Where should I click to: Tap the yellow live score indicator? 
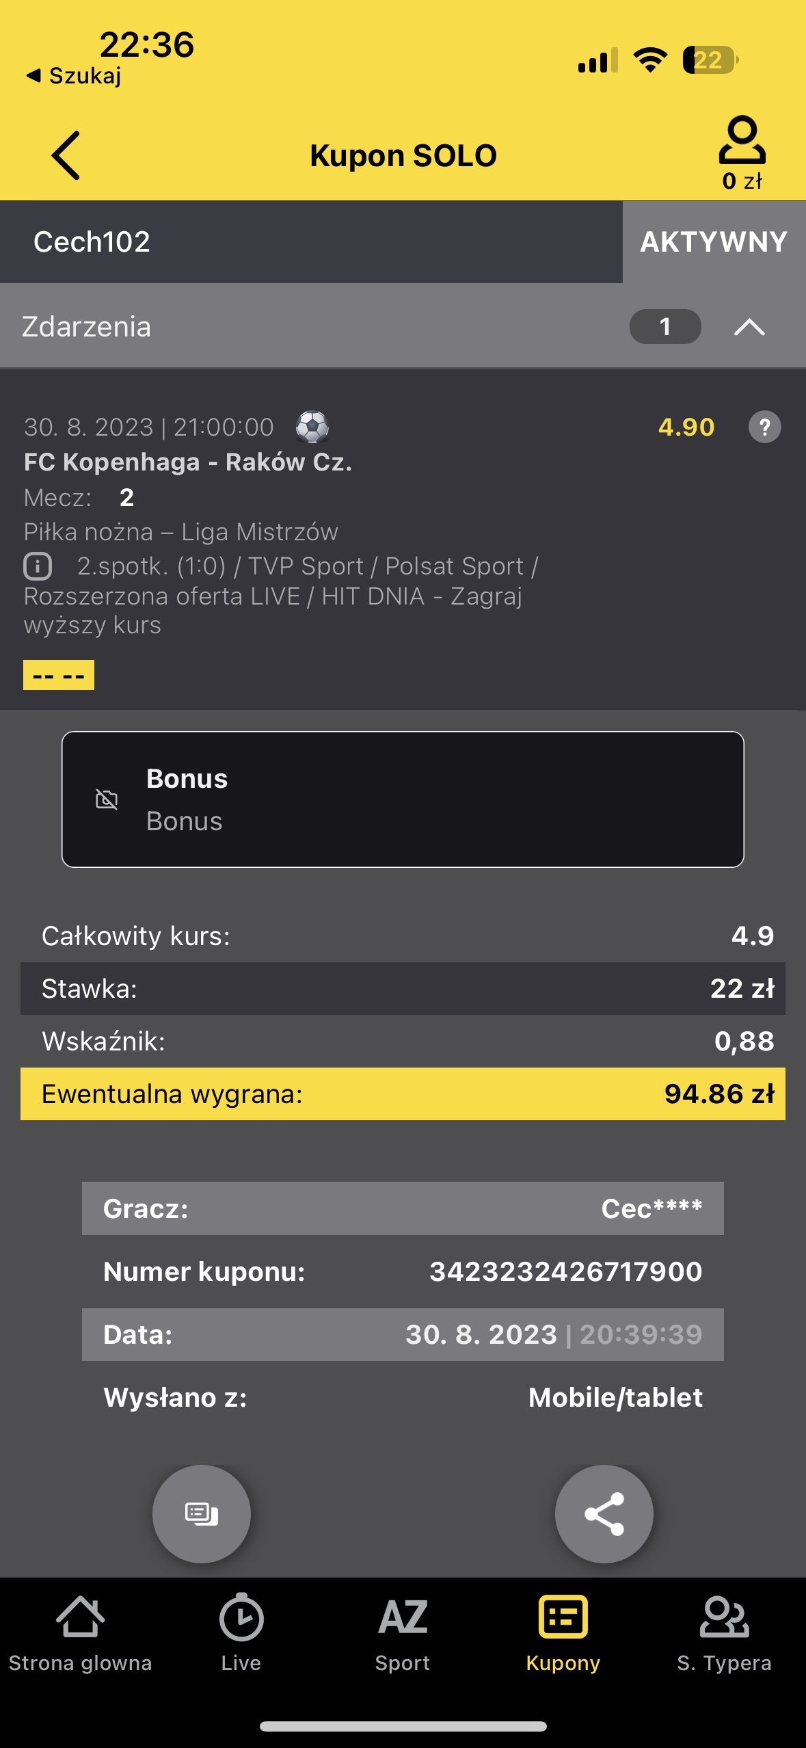(59, 676)
